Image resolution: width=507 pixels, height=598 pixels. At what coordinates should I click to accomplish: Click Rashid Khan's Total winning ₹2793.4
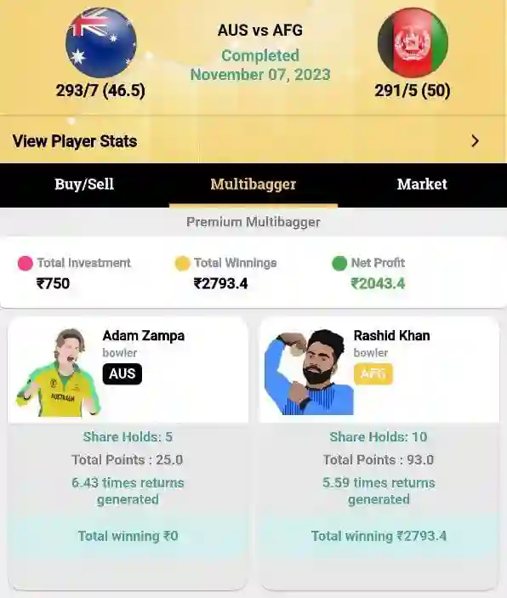379,536
